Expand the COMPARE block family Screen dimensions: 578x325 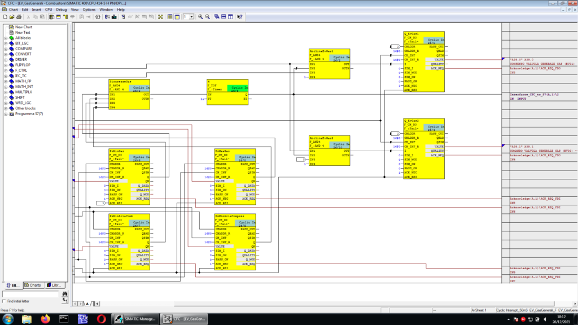[x=6, y=49]
